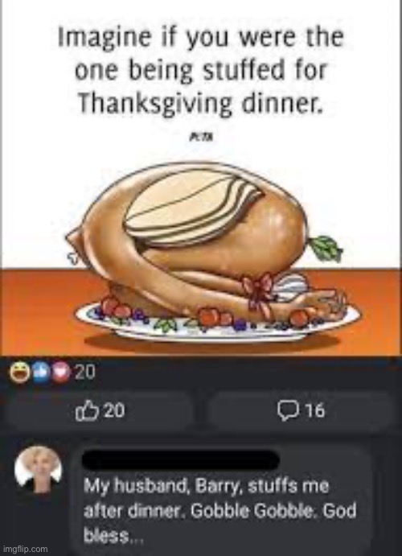Image resolution: width=402 pixels, height=556 pixels.
Task: Click the red Love heart reaction icon
Action: tap(61, 373)
